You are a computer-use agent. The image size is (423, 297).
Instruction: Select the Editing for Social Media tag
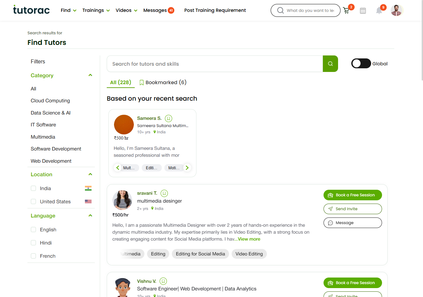200,254
